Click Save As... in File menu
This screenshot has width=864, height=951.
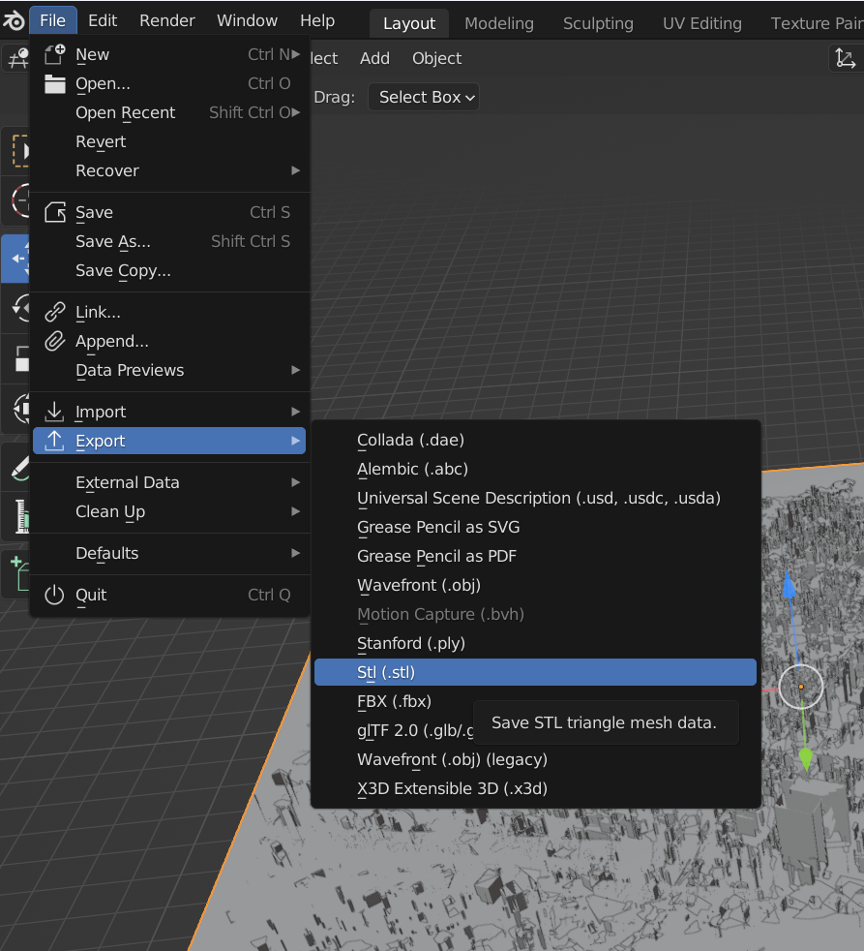[x=113, y=241]
